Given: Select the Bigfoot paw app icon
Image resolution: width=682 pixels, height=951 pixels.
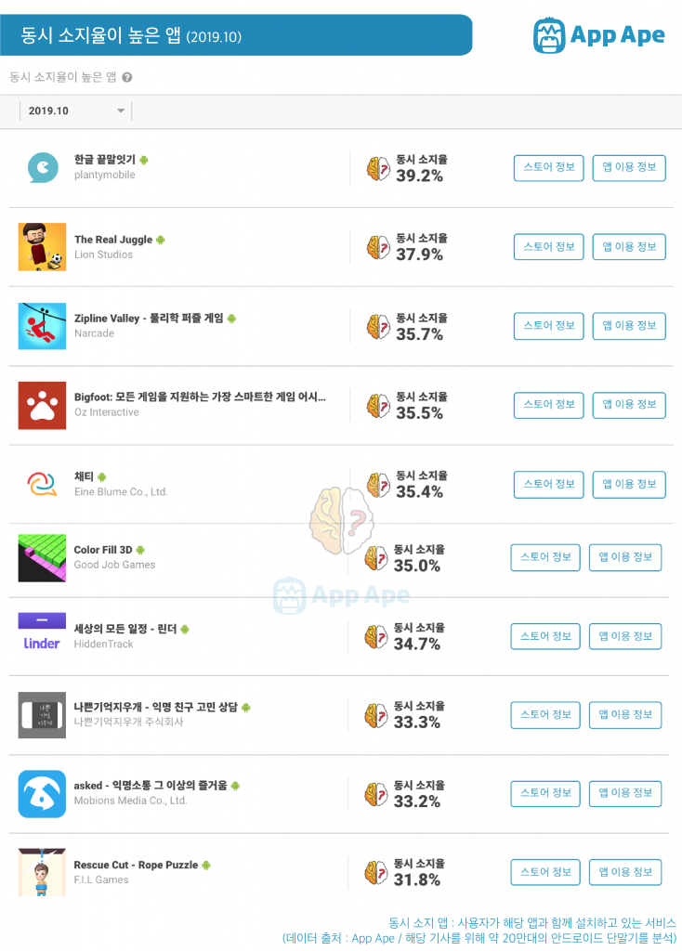Looking at the screenshot, I should 42,405.
